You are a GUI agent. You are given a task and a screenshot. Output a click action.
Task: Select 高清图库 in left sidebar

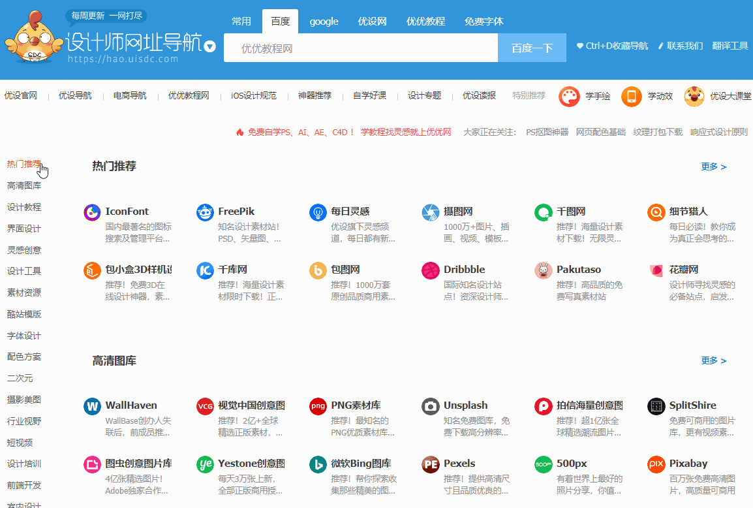[x=24, y=185]
